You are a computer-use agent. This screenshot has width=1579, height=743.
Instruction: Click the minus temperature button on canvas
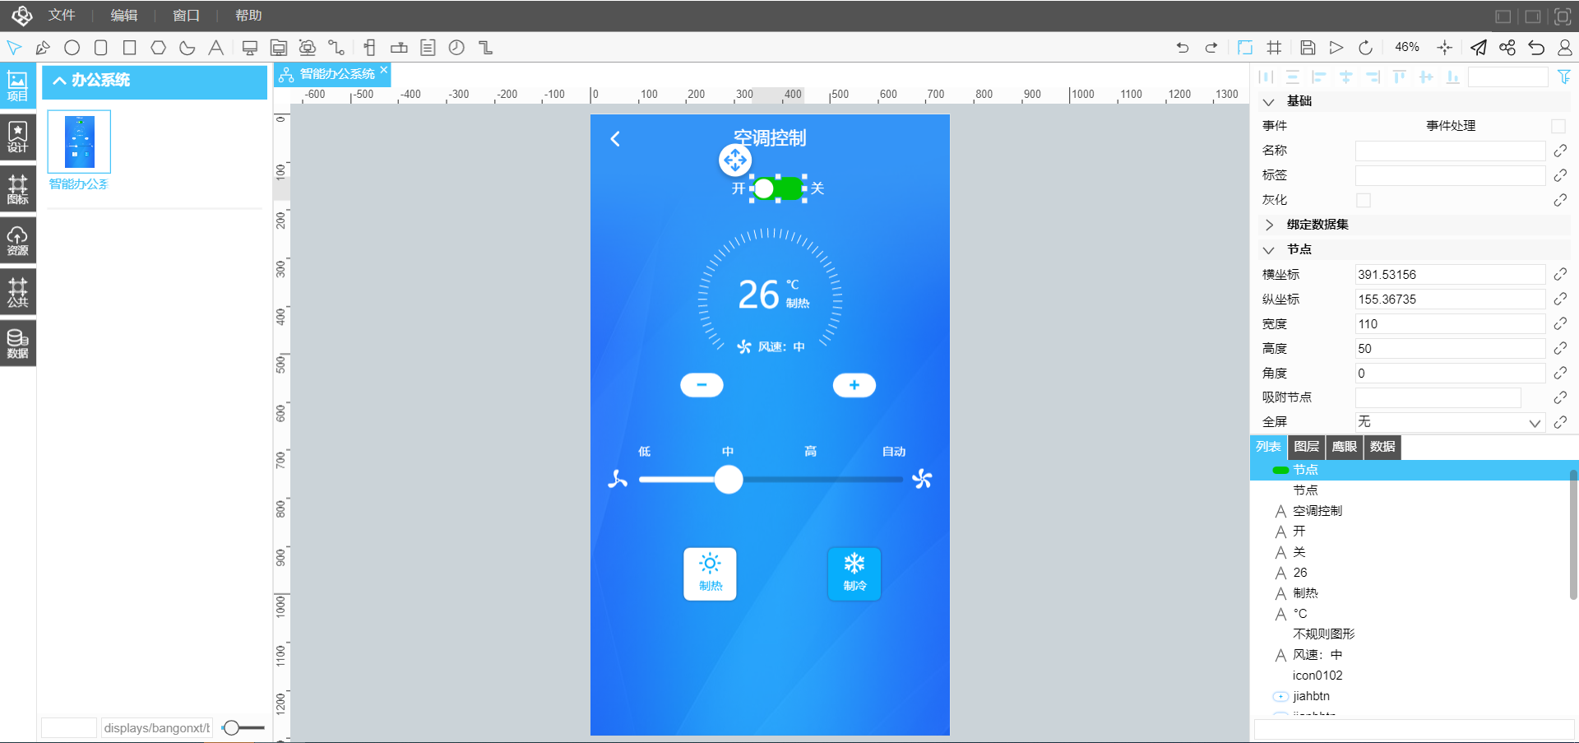click(x=702, y=385)
